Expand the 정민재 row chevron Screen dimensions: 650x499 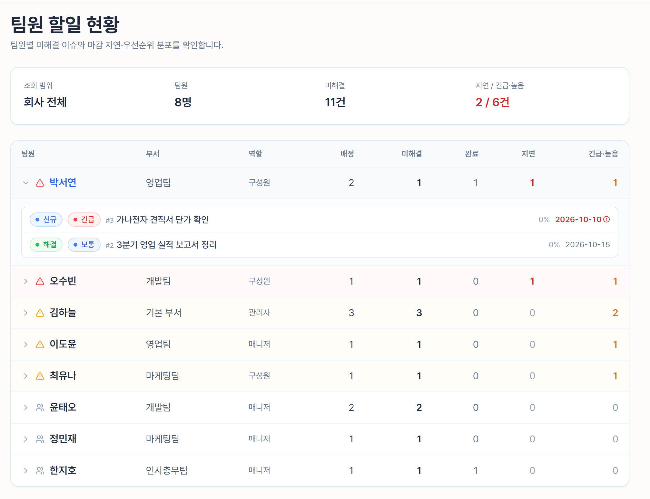coord(26,439)
